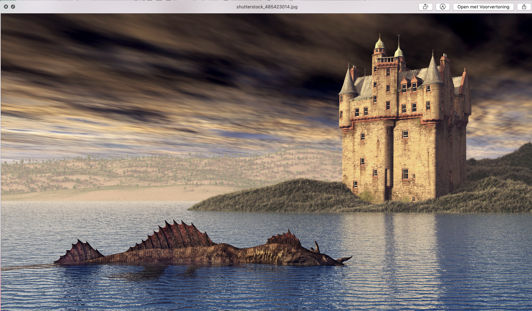Rotate the image with the rotate icon
Image resolution: width=532 pixels, height=311 pixels.
click(426, 7)
